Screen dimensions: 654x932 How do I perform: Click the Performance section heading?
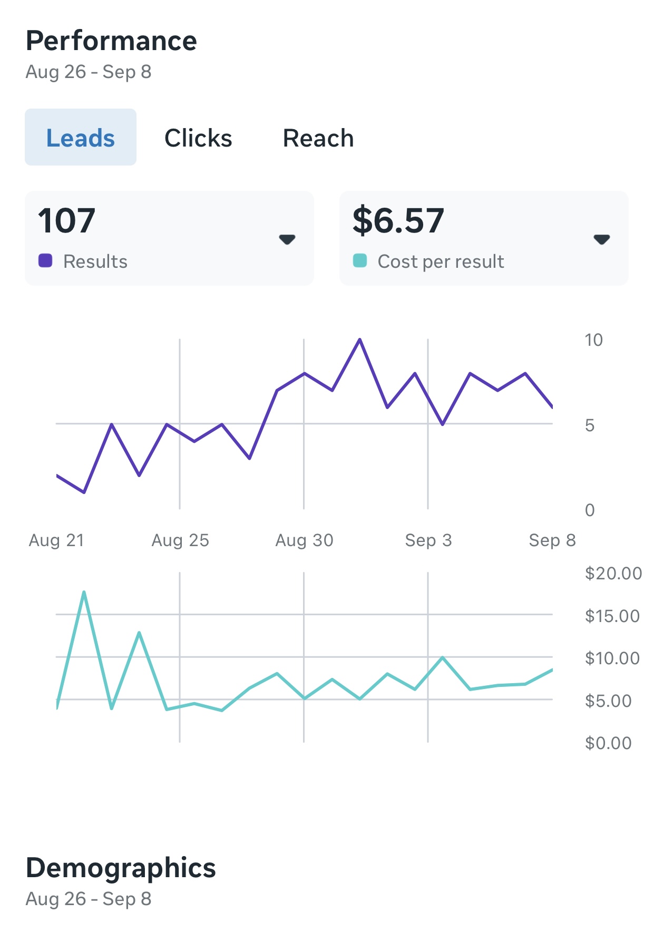click(x=111, y=40)
